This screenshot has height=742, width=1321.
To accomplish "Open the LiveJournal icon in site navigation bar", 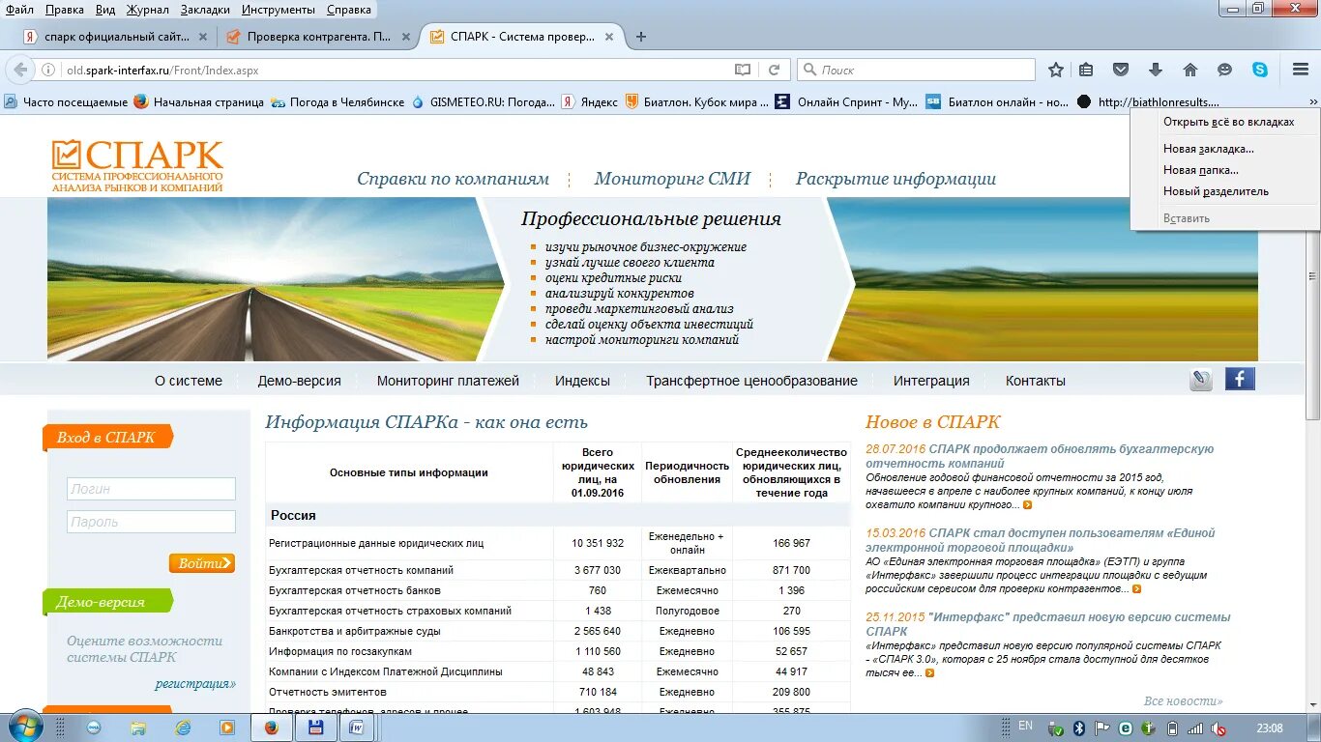I will 1201,380.
